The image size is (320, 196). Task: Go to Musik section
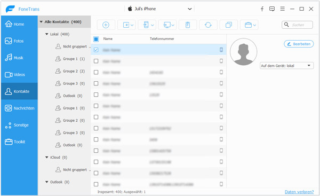coord(19,58)
